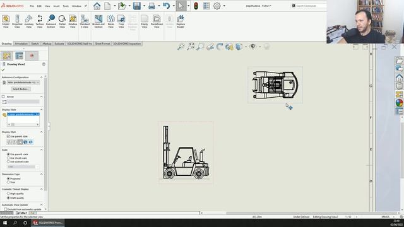The height and width of the screenshot is (227, 404).
Task: Insert an Empty View
Action: click(145, 21)
